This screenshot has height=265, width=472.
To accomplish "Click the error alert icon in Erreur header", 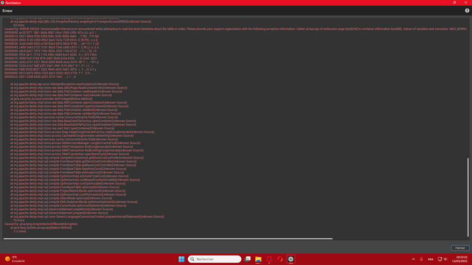I will coord(466,10).
